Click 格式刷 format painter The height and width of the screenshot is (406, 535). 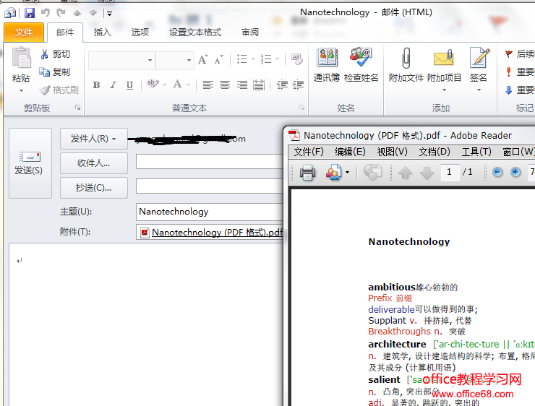point(59,90)
